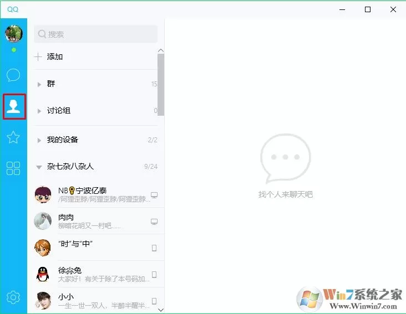Expand the 我的设备 section

(x=96, y=140)
